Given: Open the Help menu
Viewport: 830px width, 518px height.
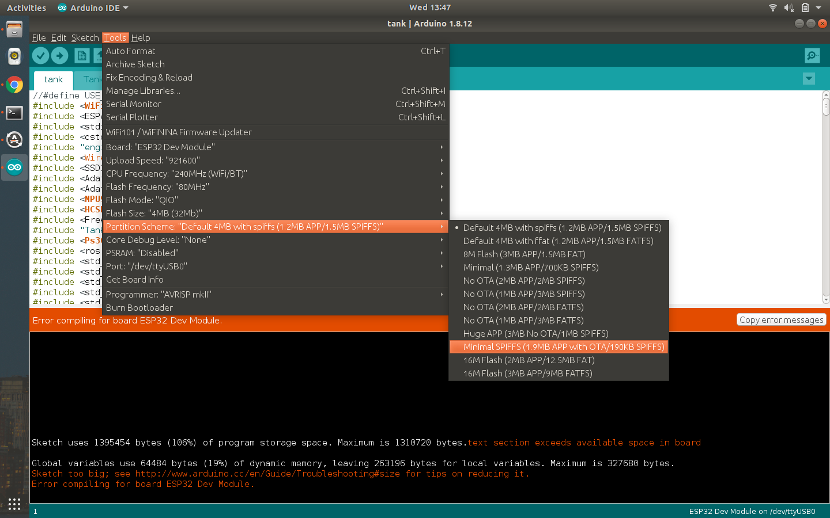Looking at the screenshot, I should pos(140,37).
